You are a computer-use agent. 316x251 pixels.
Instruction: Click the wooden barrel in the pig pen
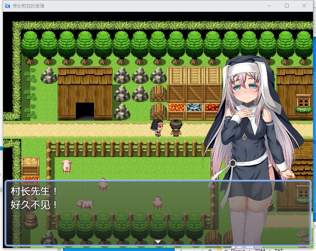tap(30, 220)
